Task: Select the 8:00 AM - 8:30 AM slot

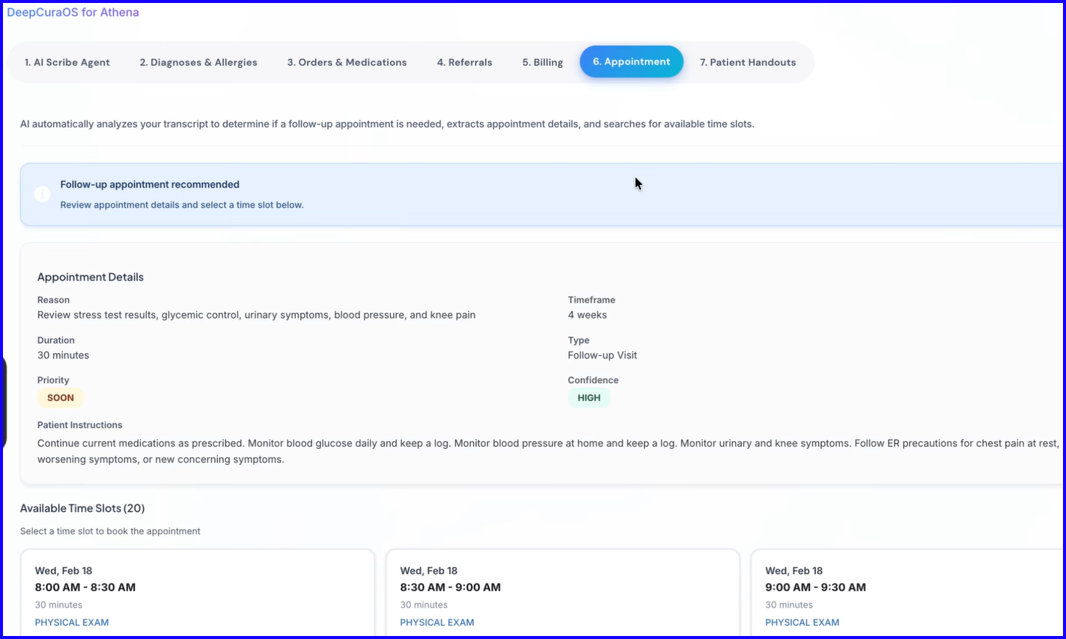Action: [x=198, y=593]
